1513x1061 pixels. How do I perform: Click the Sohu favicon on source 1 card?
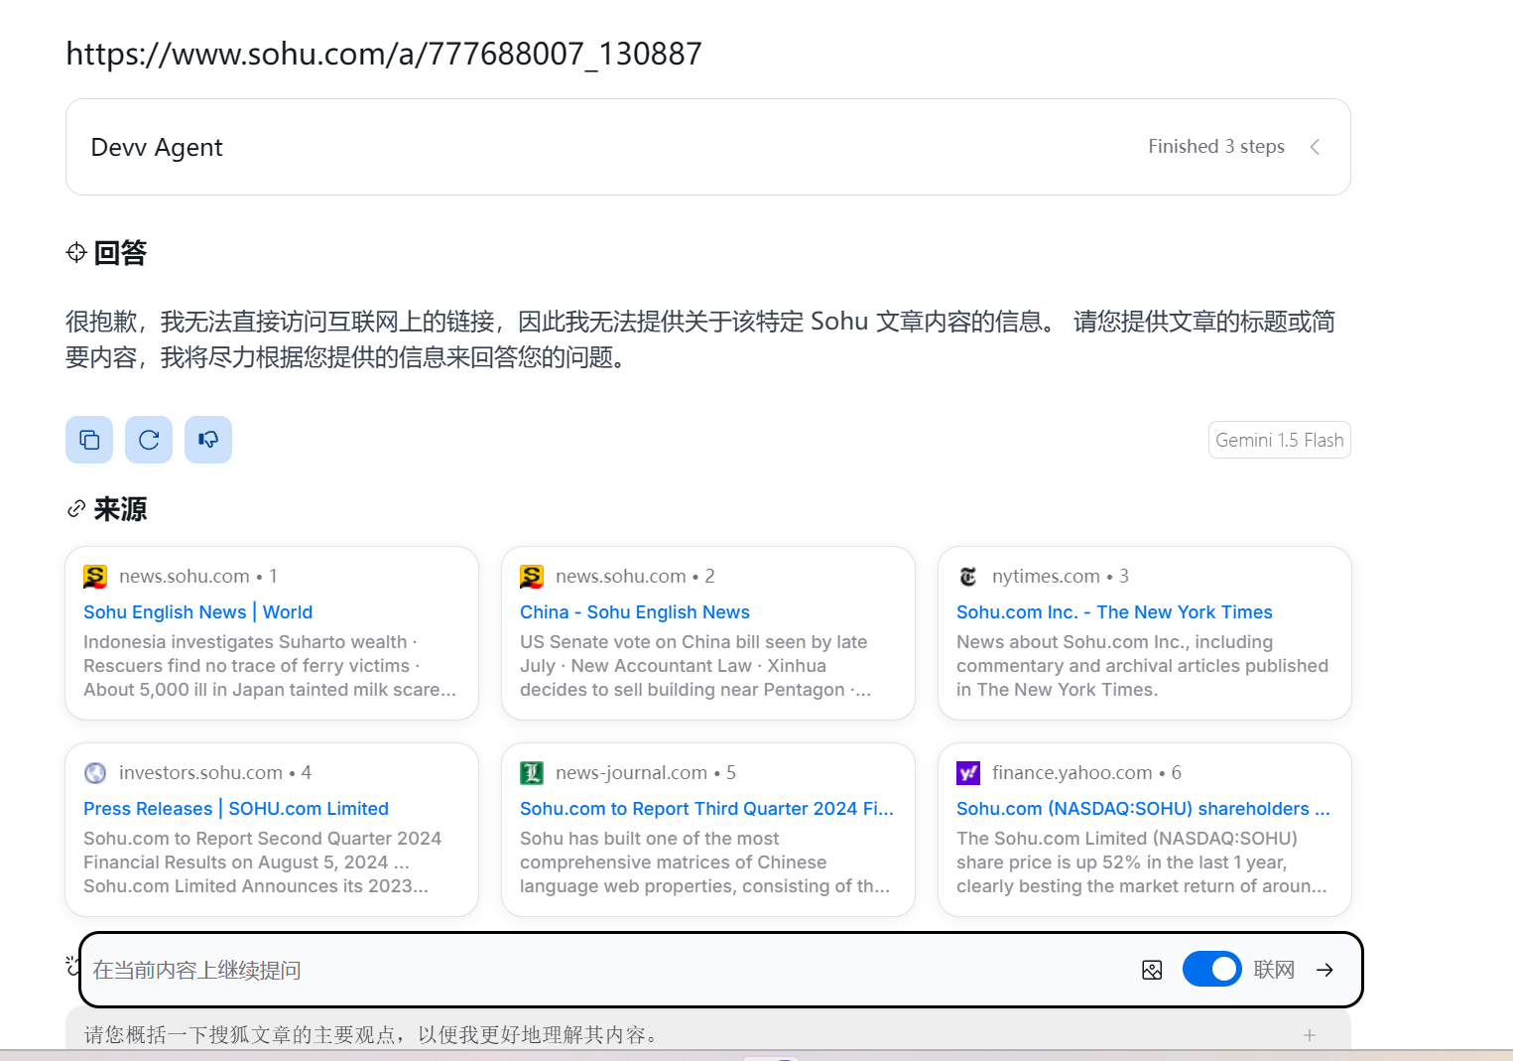tap(95, 577)
